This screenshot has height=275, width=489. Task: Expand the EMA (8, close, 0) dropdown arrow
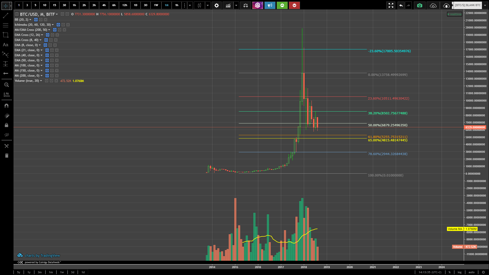(40, 45)
